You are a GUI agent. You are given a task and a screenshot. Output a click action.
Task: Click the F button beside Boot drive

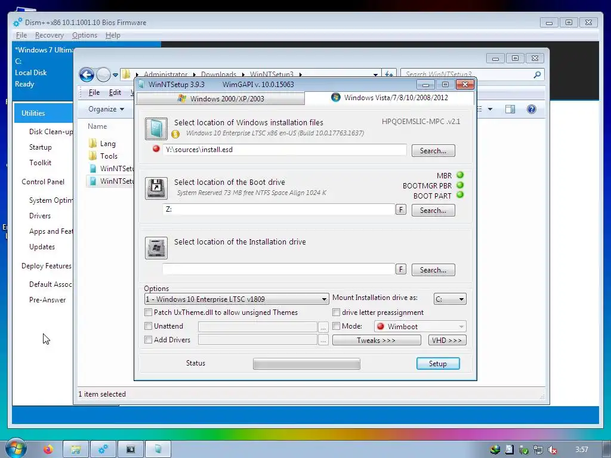[x=400, y=209]
